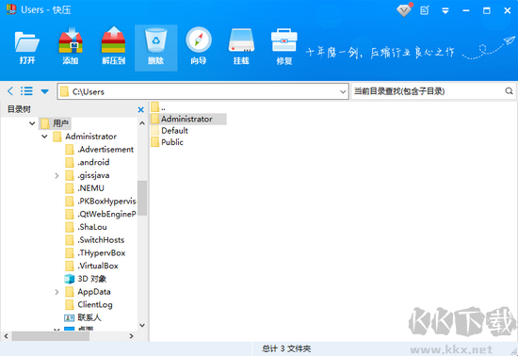The image size is (518, 356).
Task: Select 用户 in the directory tree
Action: click(x=55, y=123)
